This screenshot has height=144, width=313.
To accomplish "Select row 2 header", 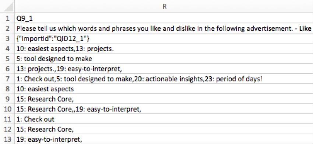I will pyautogui.click(x=7, y=28).
